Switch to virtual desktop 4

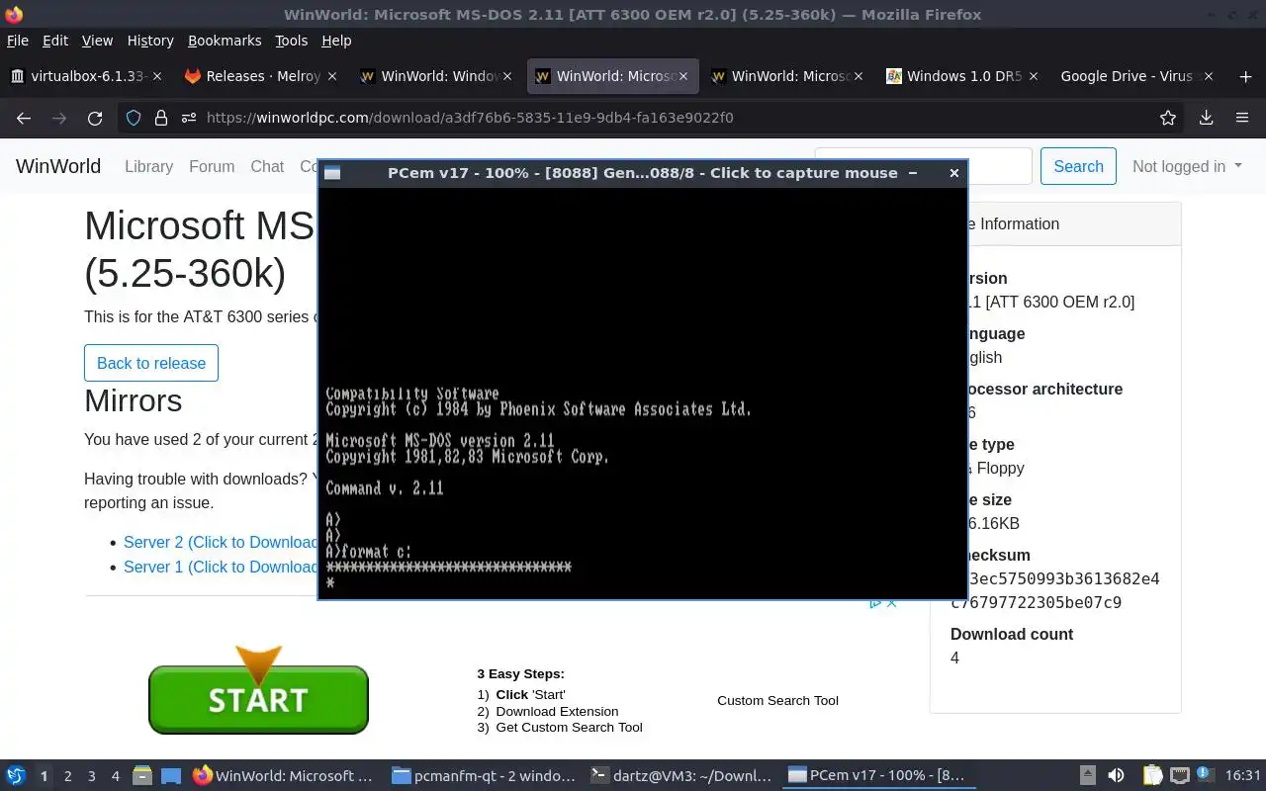coord(115,776)
